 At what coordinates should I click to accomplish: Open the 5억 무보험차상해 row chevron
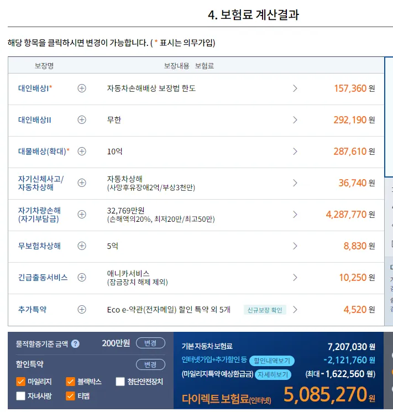click(295, 246)
